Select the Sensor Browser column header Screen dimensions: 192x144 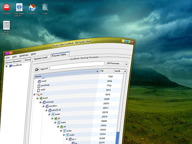click(x=14, y=62)
